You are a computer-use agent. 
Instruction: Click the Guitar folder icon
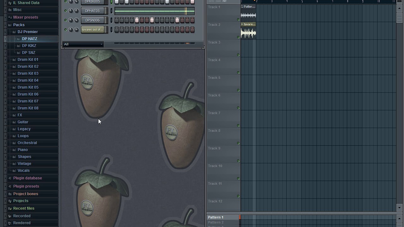pos(14,122)
